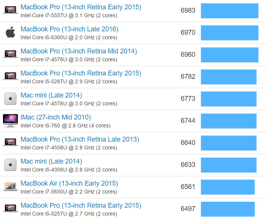The width and height of the screenshot is (267, 220).
Task: Click iMac icon beside i5-760 row
Action: click(10, 121)
